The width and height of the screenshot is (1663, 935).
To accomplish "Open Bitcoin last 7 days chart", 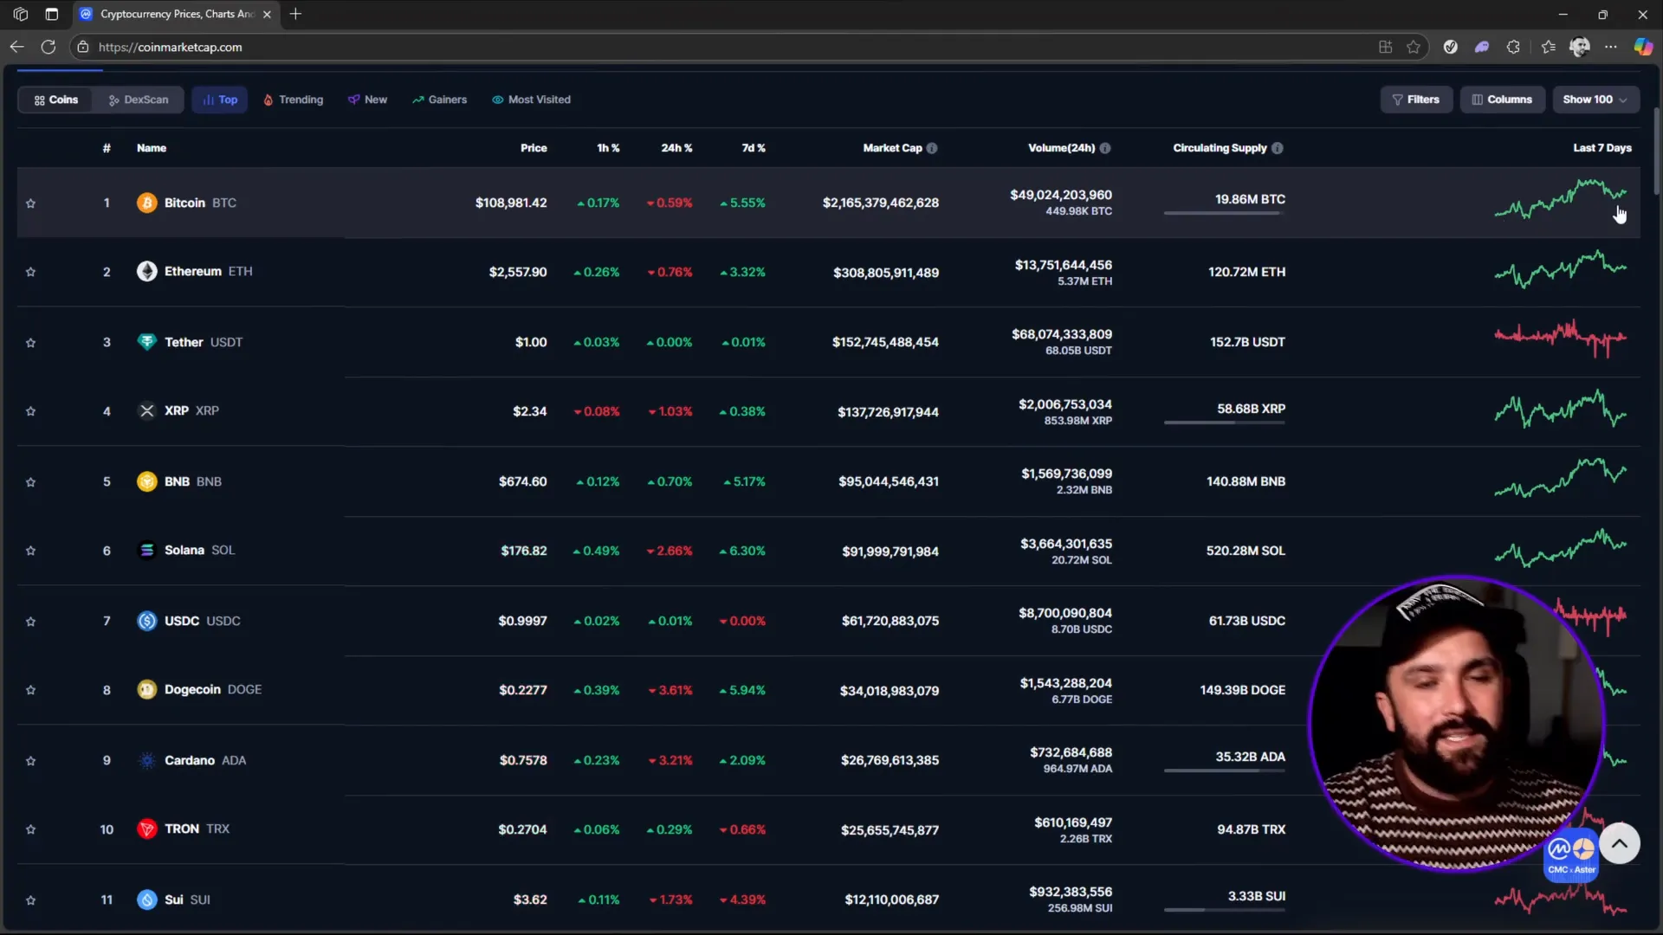I will coord(1561,199).
